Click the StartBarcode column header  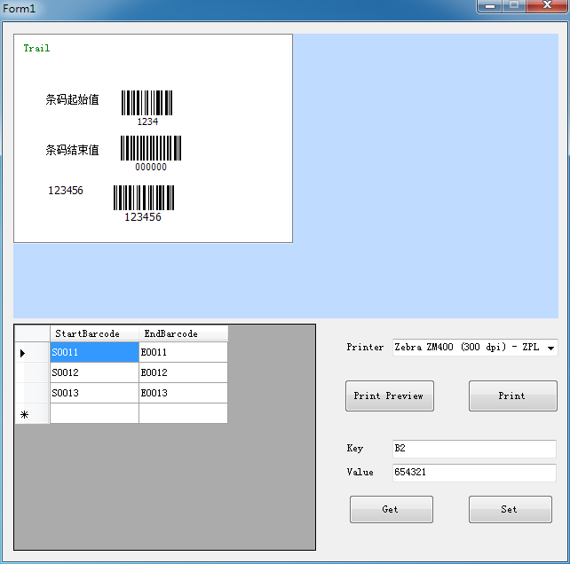point(94,333)
